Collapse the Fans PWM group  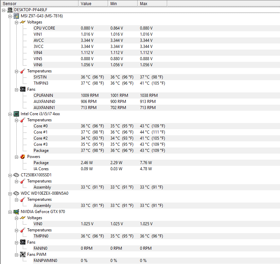point(16,255)
